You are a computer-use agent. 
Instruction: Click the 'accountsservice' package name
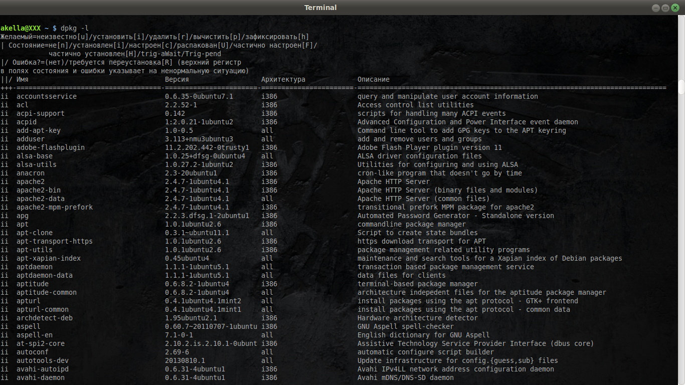47,96
